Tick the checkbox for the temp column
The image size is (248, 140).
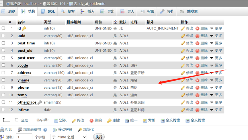[3, 95]
